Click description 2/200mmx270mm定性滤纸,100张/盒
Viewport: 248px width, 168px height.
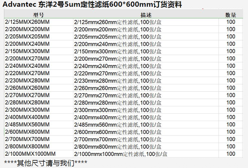point(118,59)
